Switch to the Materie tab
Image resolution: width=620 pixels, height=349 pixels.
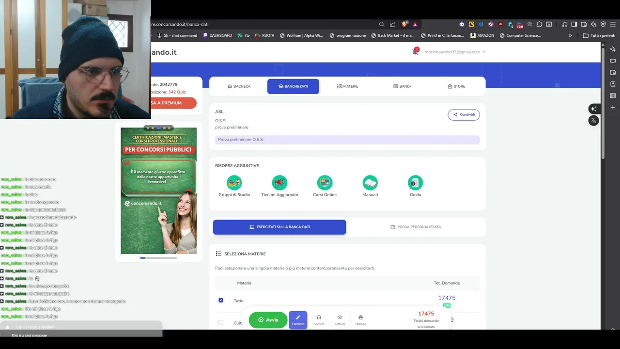[x=347, y=86]
